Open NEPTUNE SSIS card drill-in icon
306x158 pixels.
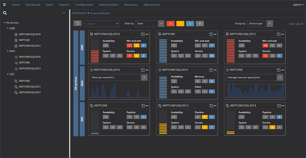click(143, 106)
